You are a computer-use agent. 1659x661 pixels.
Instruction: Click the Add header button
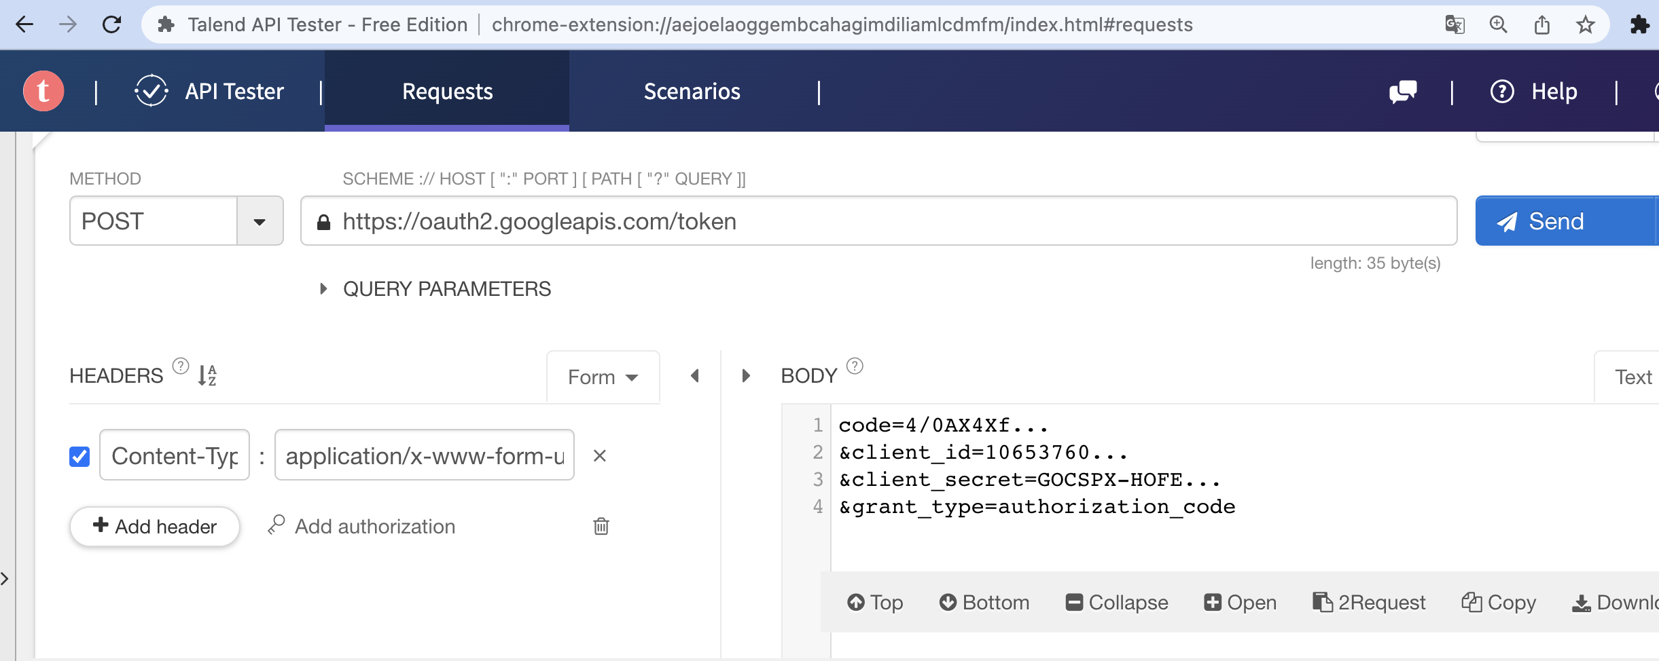(155, 526)
